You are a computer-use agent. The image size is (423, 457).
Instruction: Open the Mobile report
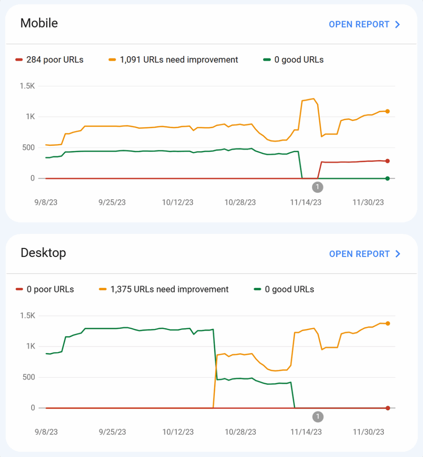pos(358,25)
